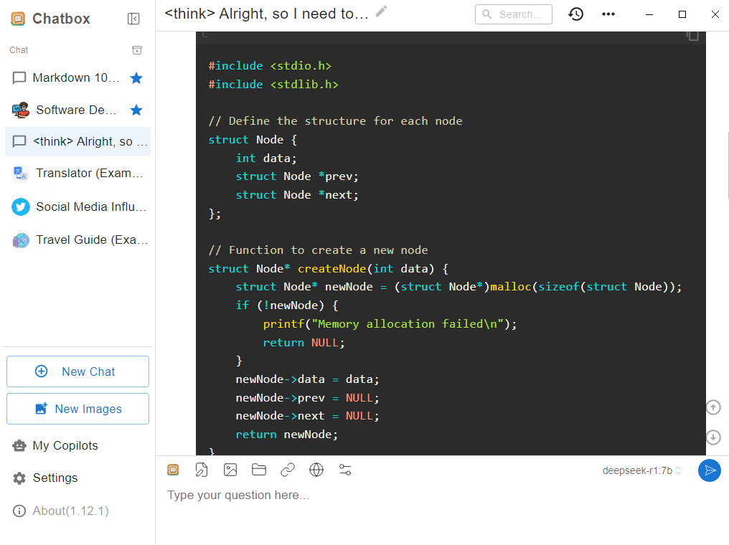Viewport: 729px width, 545px height.
Task: Edit the conversation title with the pencil icon
Action: click(x=381, y=11)
